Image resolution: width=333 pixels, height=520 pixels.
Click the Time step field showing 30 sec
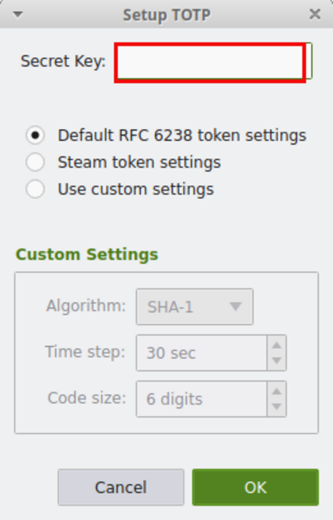pos(201,353)
